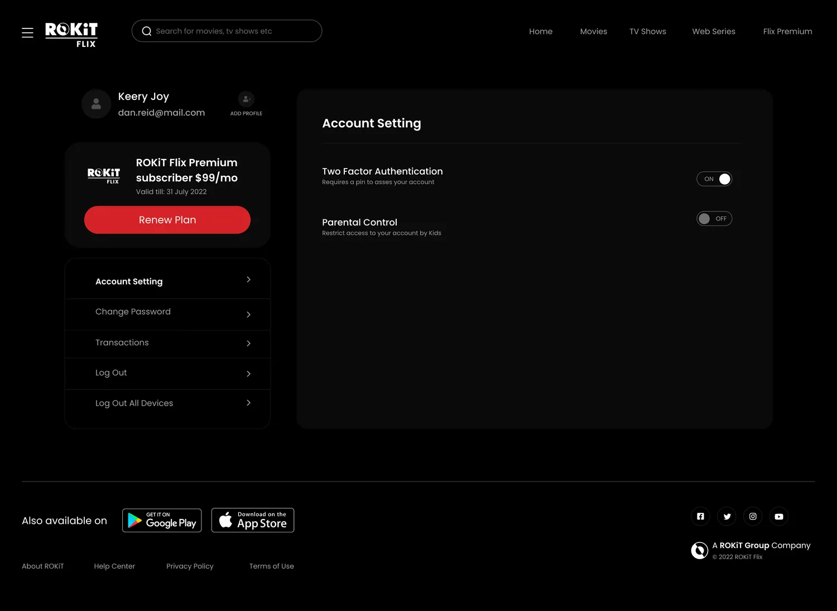Click the ROKiT Group round logo

(700, 551)
